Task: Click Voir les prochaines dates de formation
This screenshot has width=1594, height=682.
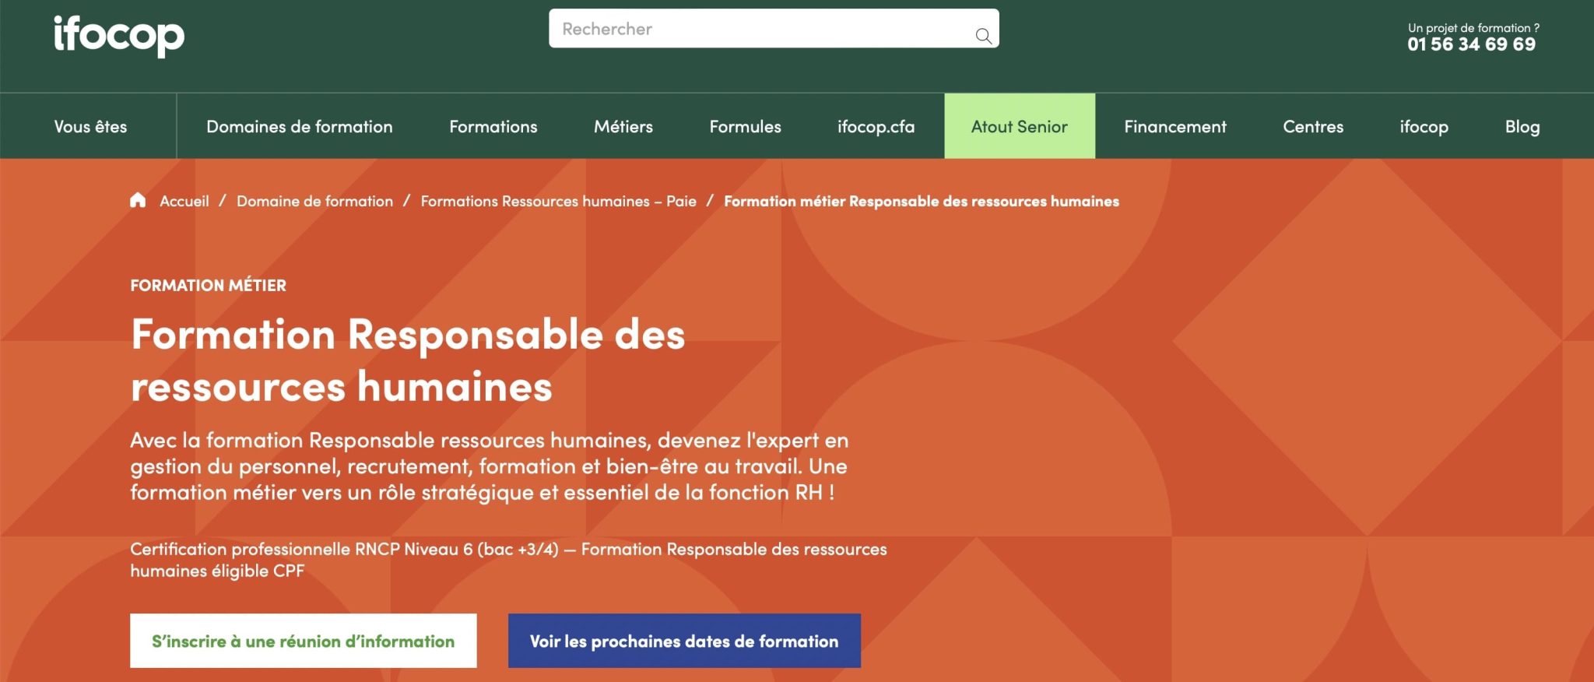Action: tap(684, 641)
